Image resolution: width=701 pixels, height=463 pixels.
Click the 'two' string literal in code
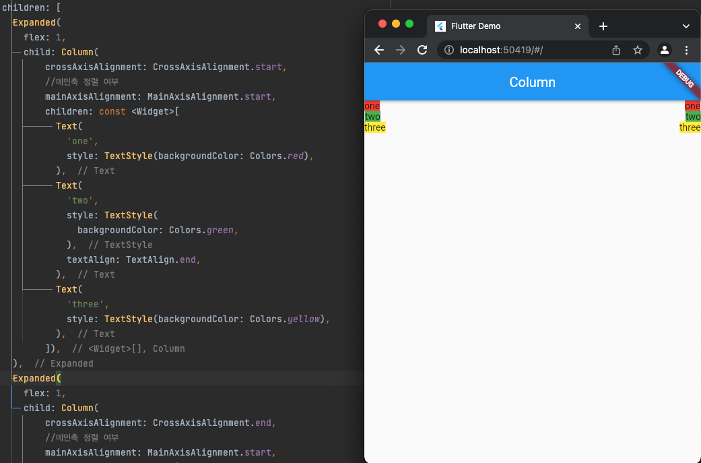80,200
